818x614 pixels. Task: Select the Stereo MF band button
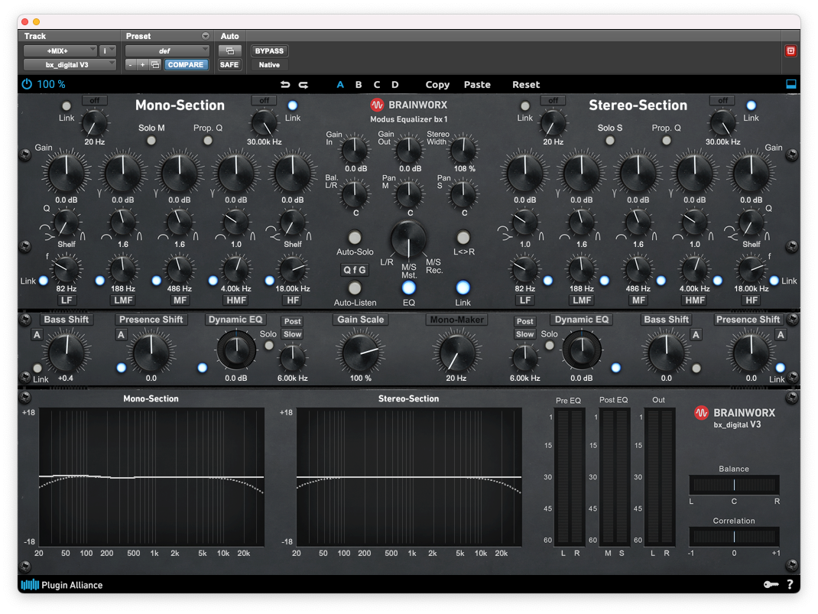[x=638, y=300]
